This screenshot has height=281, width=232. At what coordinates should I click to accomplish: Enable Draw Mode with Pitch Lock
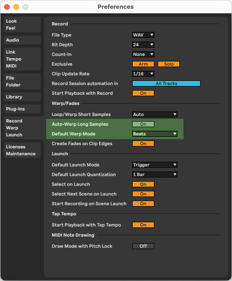pyautogui.click(x=143, y=246)
